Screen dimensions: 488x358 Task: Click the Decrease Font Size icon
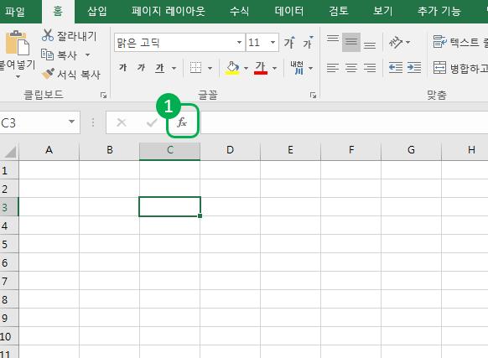308,42
